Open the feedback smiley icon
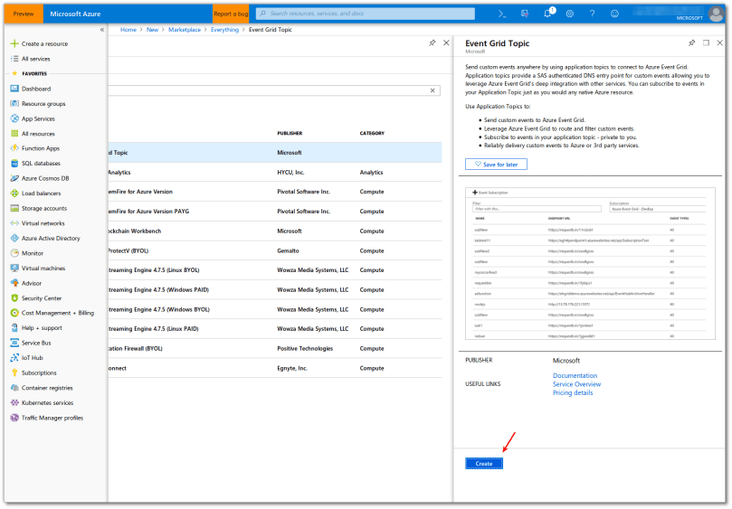This screenshot has width=732, height=509. 614,14
